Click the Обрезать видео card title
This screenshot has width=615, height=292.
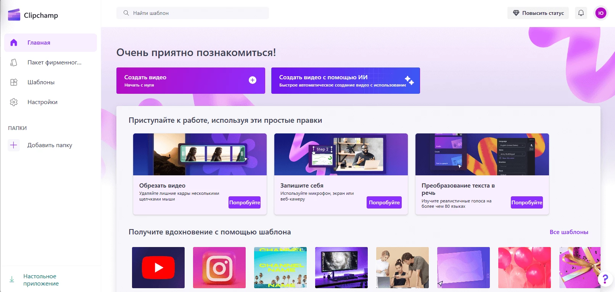tap(162, 186)
